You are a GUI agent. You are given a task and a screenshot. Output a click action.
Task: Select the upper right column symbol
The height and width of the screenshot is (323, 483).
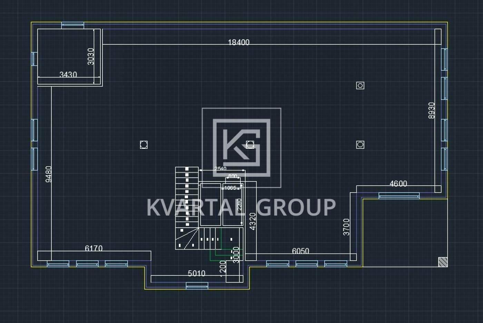[360, 85]
